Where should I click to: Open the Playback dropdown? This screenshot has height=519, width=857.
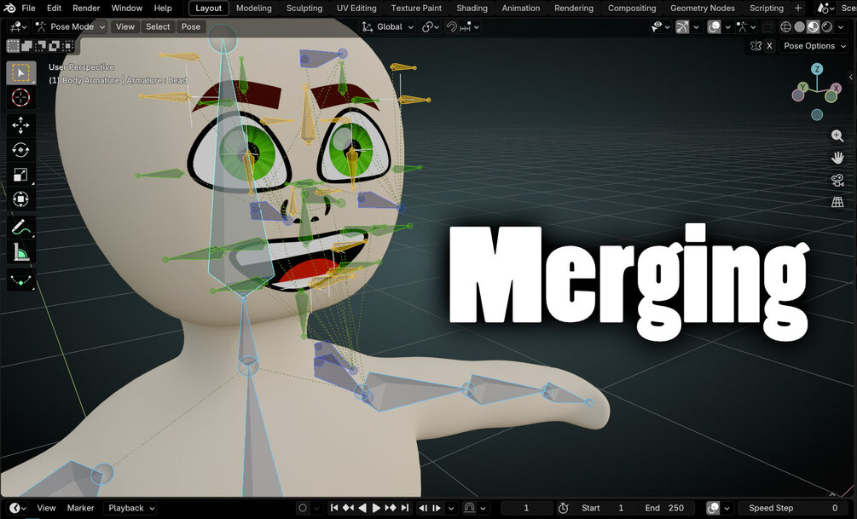click(130, 508)
